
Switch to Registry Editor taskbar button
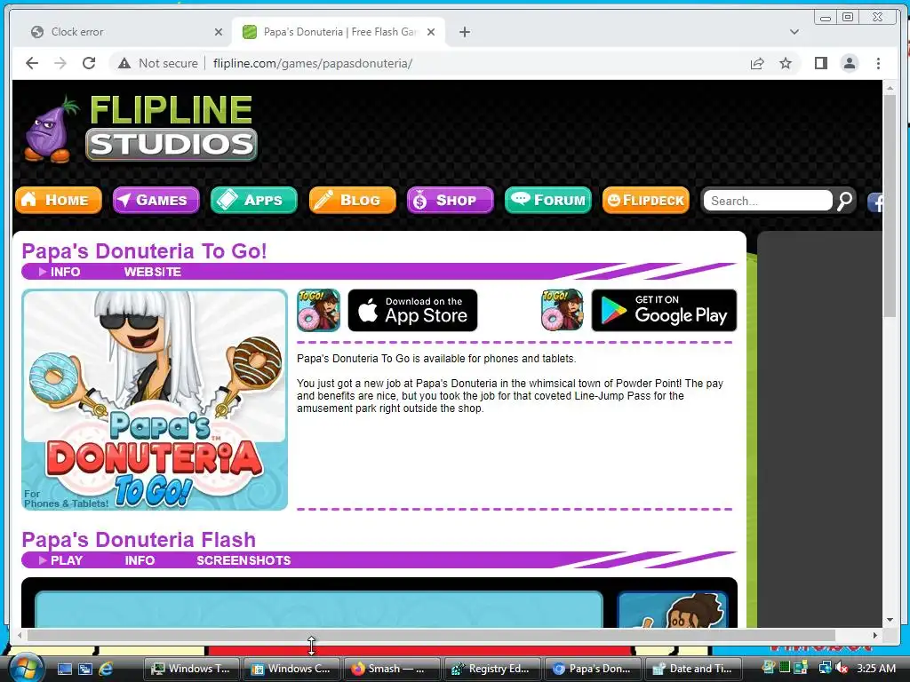(x=492, y=669)
